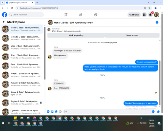The image size is (163, 131).
Task: Open Melinda conversation in the list
Action: (22, 38)
